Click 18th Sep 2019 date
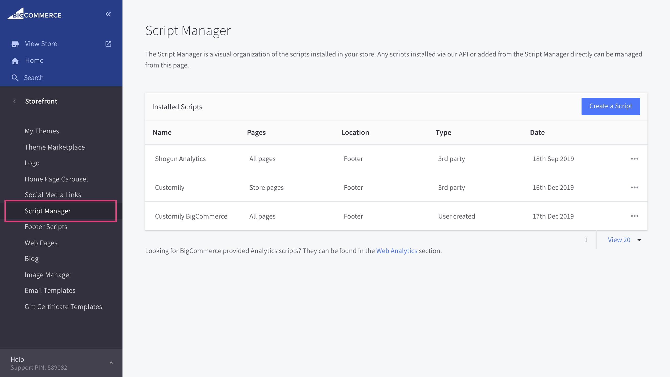This screenshot has width=670, height=377. [x=553, y=159]
